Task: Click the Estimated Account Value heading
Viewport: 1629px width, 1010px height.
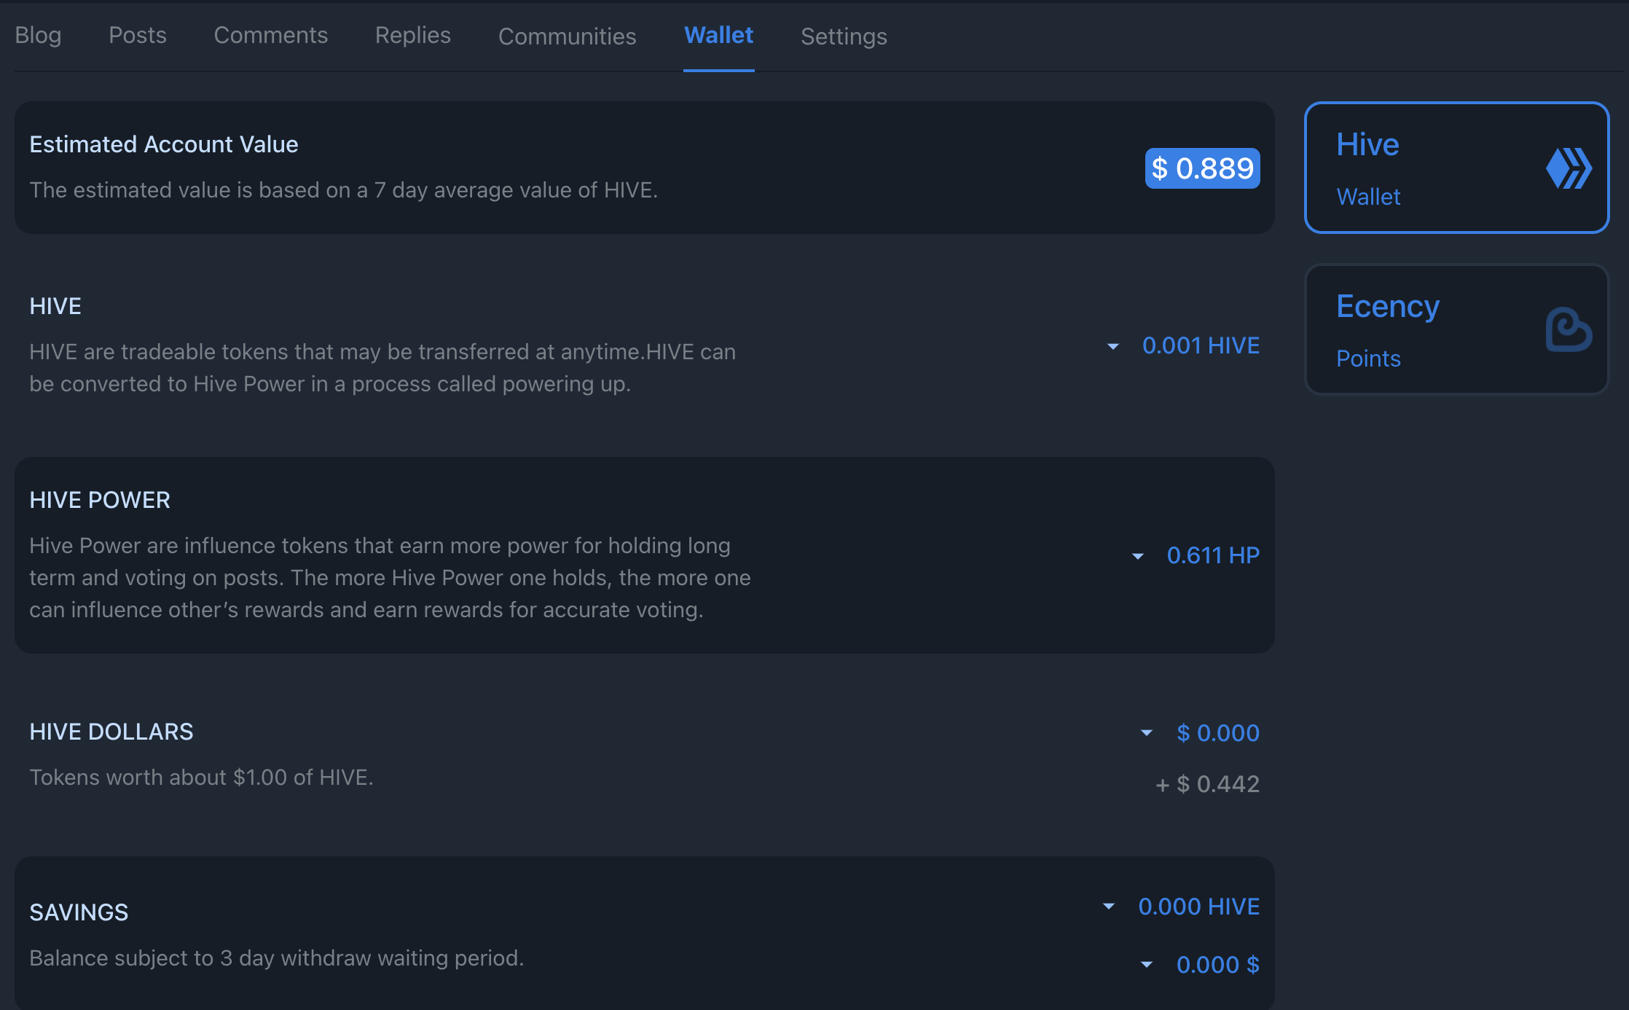Action: pyautogui.click(x=164, y=144)
